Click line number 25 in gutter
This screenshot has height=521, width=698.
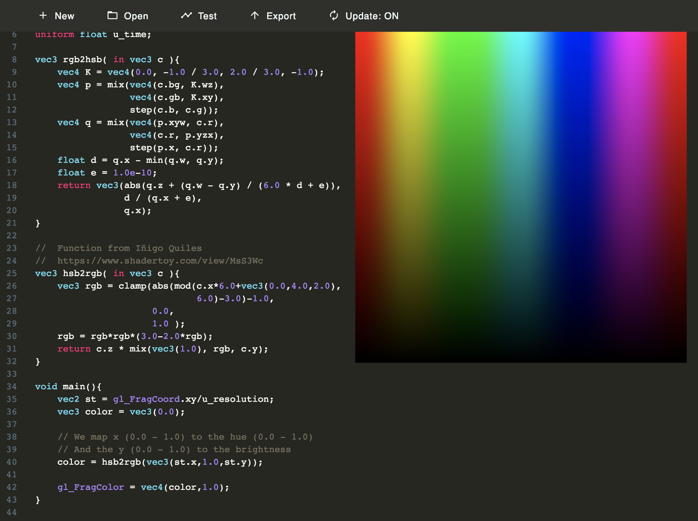[11, 273]
